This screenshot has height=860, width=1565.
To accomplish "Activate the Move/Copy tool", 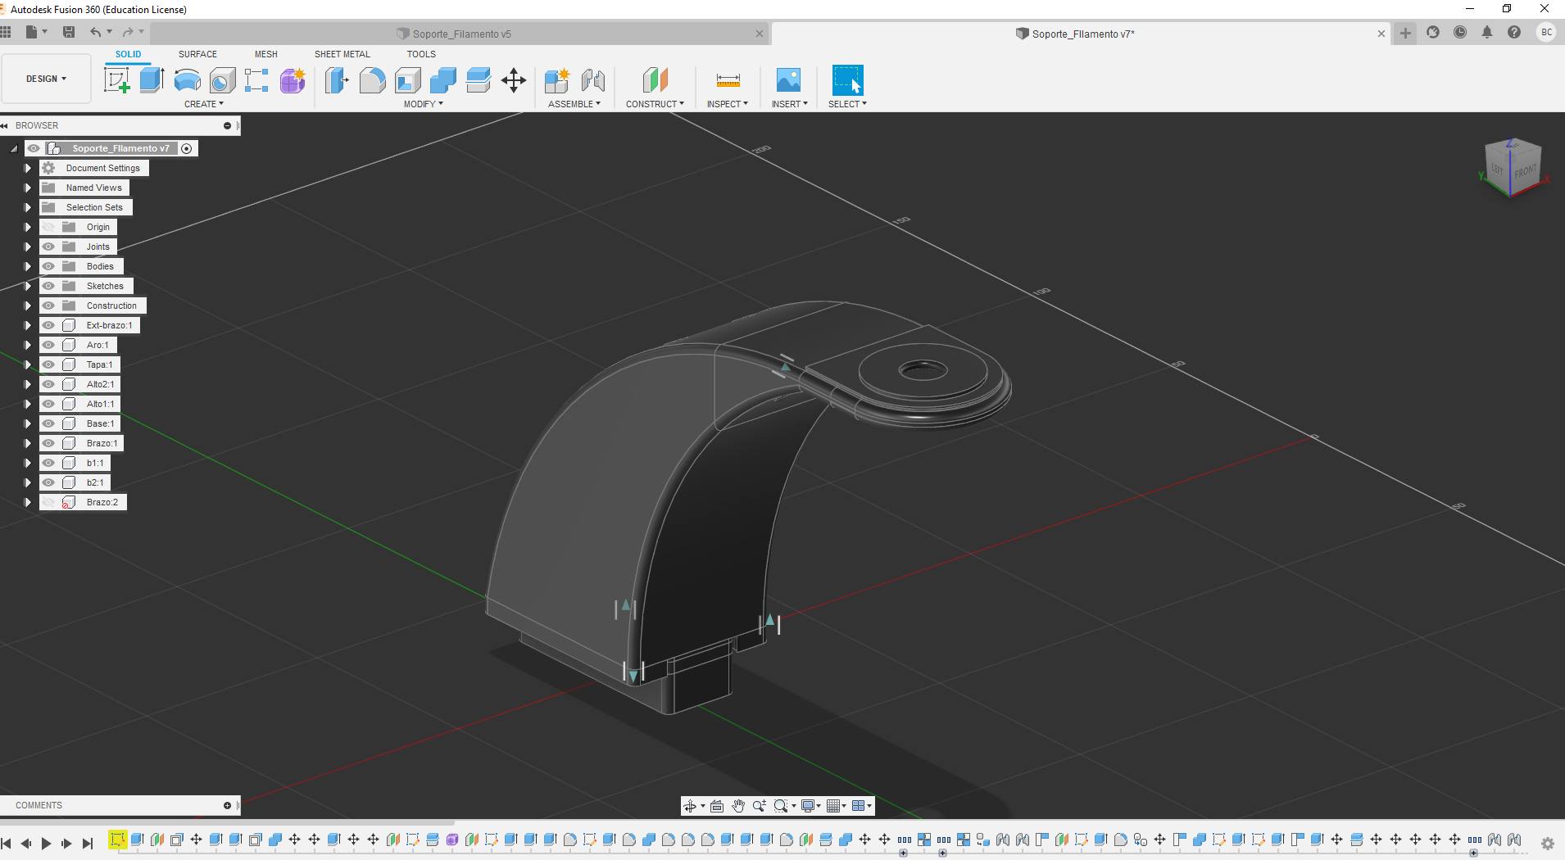I will coord(514,80).
